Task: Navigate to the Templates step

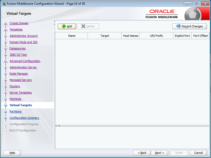Action: click(x=16, y=29)
